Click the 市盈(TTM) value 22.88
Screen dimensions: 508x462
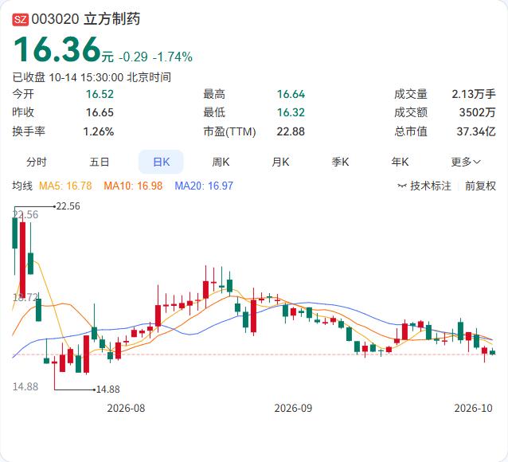[x=291, y=131]
